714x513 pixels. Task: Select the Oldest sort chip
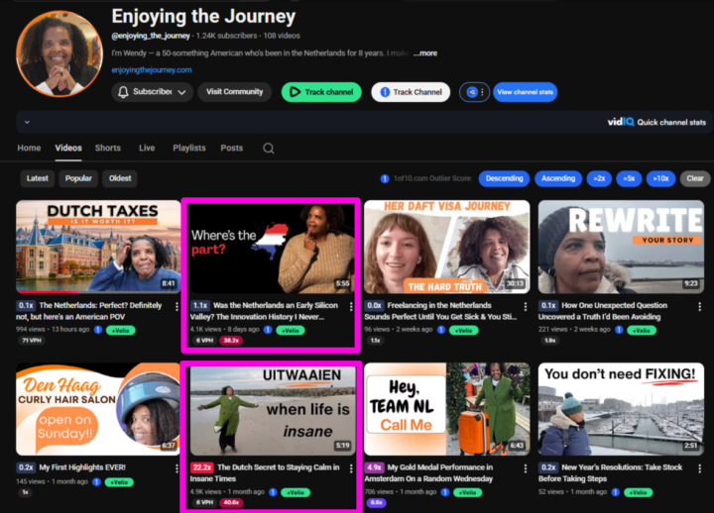pyautogui.click(x=120, y=178)
